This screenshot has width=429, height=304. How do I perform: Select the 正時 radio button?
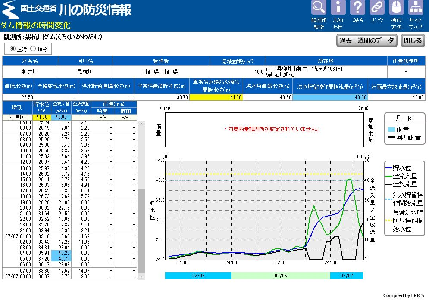tap(13, 49)
